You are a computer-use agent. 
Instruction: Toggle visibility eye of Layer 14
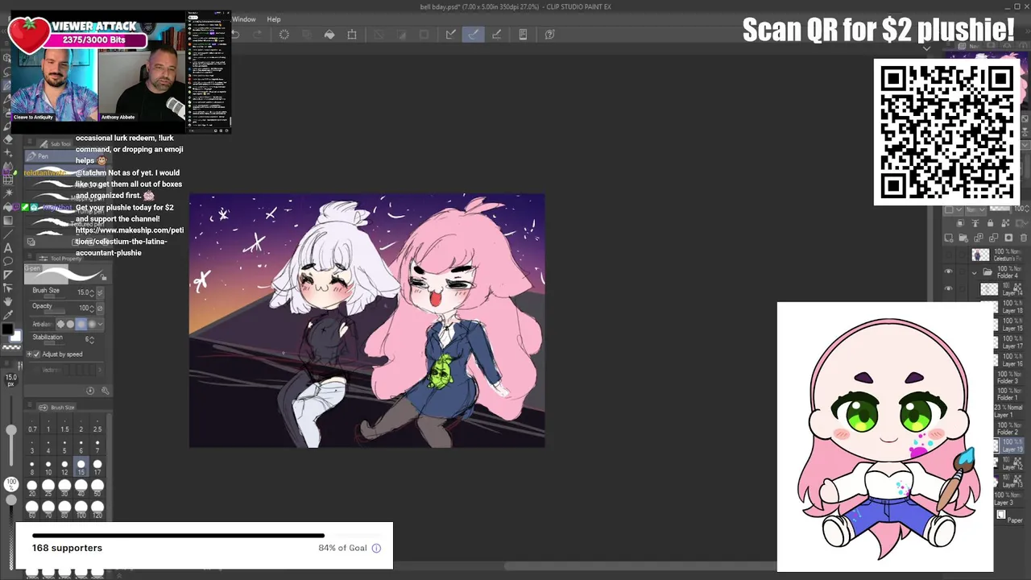click(948, 288)
